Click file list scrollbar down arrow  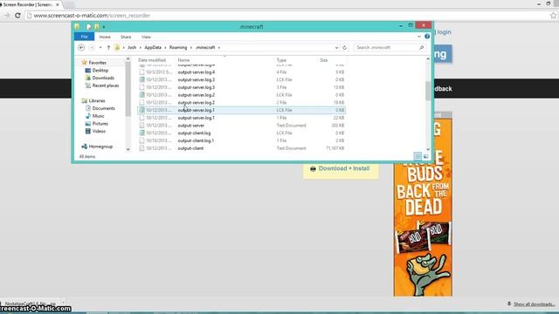pos(428,149)
